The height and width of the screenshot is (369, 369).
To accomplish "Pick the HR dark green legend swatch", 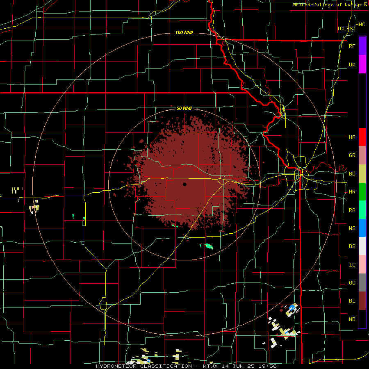I will [362, 192].
